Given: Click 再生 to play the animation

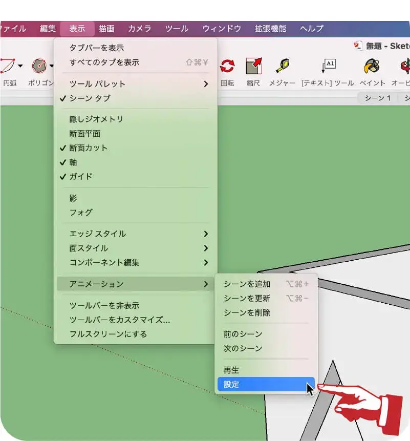Looking at the screenshot, I should click(x=230, y=369).
